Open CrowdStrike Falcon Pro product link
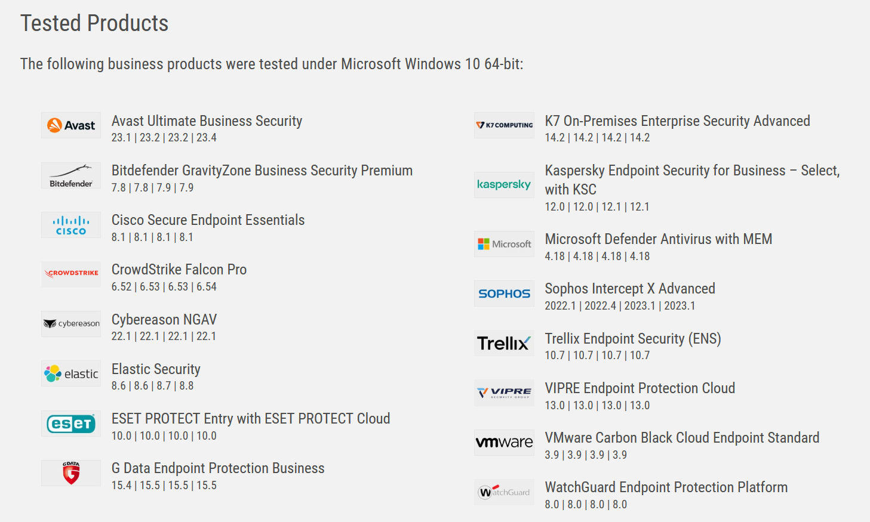This screenshot has height=522, width=870. coord(179,270)
